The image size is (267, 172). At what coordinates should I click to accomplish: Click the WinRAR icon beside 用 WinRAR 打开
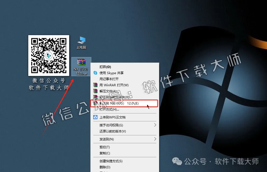[x=96, y=85]
